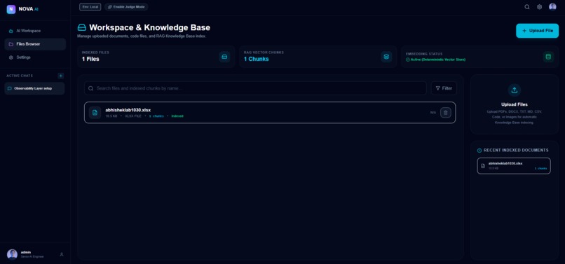This screenshot has height=264, width=565.
Task: Click the admin name text
Action: [x=25, y=252]
